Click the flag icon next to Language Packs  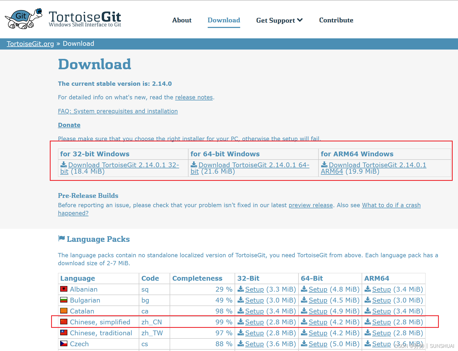click(62, 238)
